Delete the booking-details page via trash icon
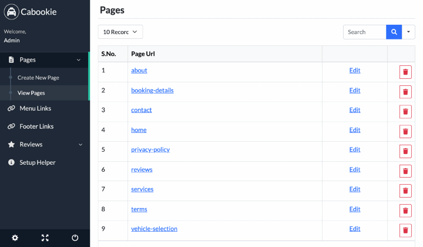This screenshot has width=423, height=247. click(405, 92)
